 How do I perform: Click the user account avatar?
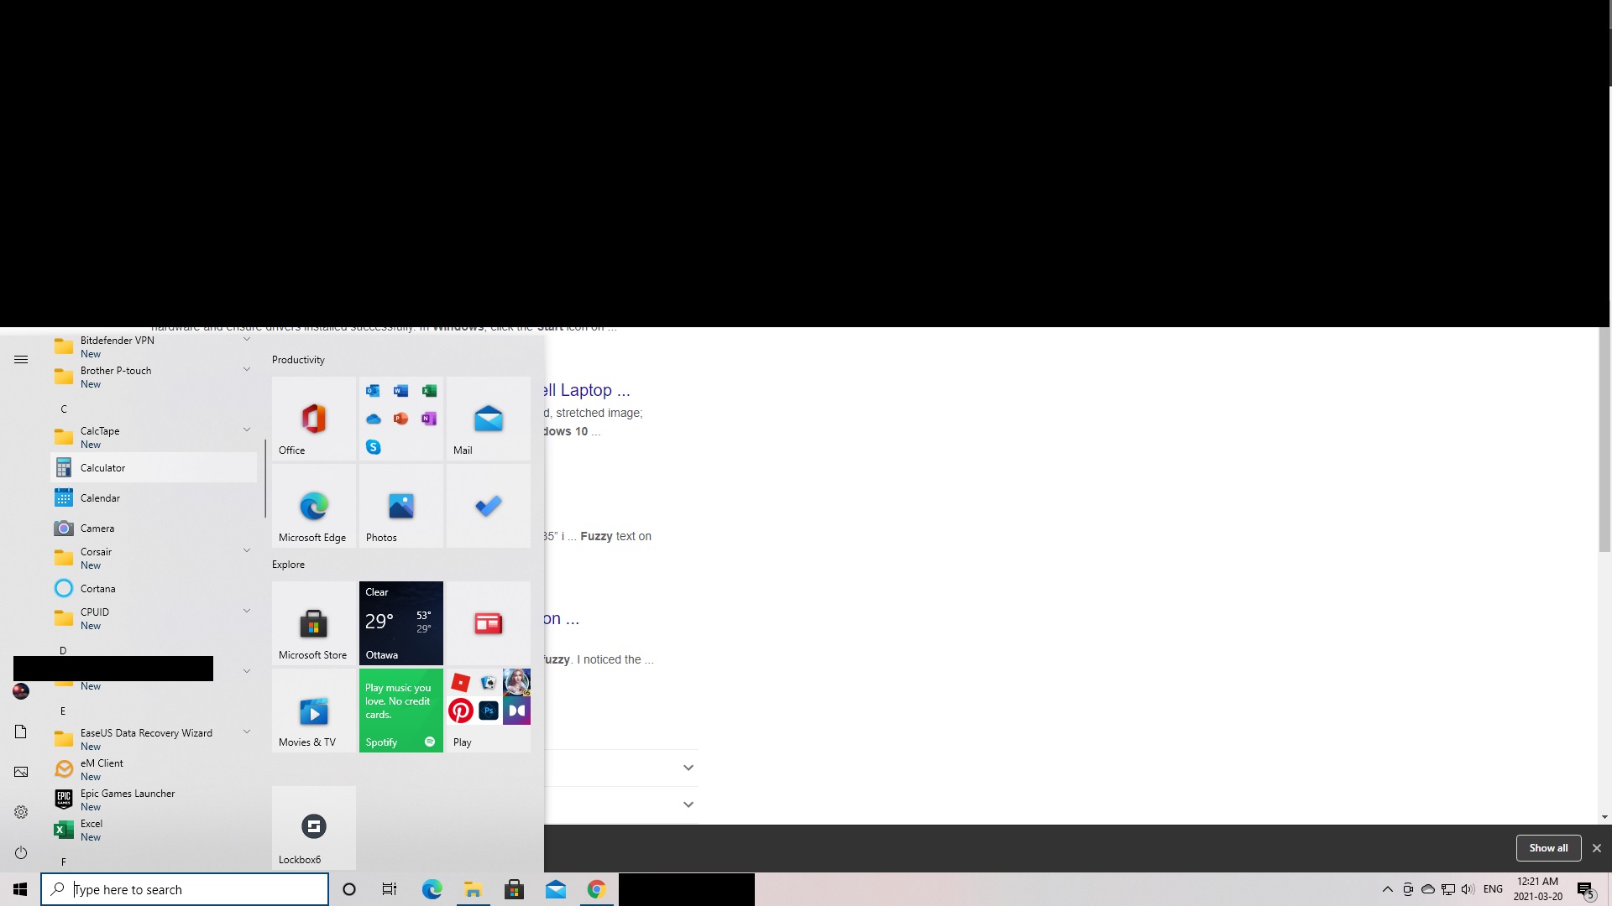point(21,691)
